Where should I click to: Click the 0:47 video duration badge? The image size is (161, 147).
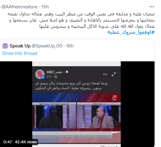8,142
